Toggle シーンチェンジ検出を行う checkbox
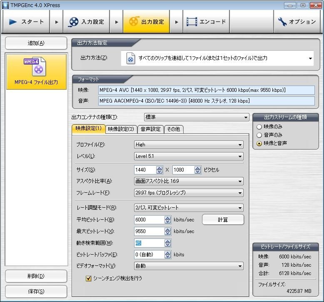Screen dimensions: 324x302 [x=88, y=278]
